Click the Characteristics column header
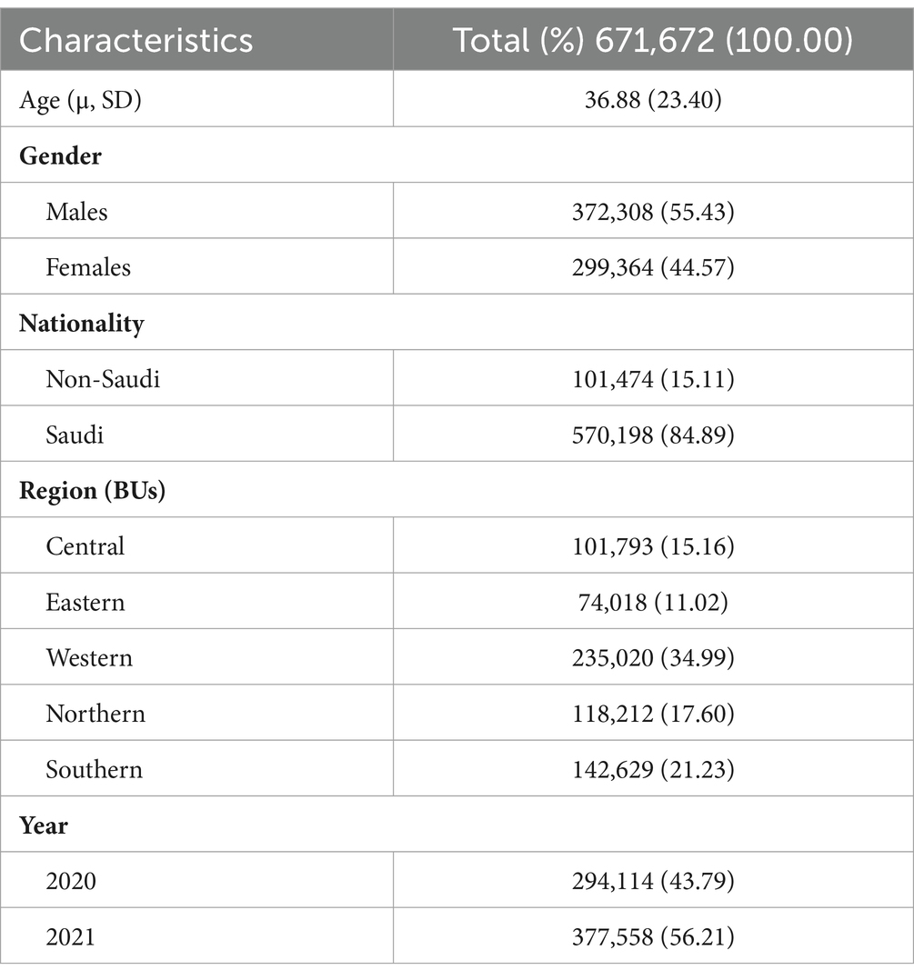The height and width of the screenshot is (980, 914). [x=136, y=41]
